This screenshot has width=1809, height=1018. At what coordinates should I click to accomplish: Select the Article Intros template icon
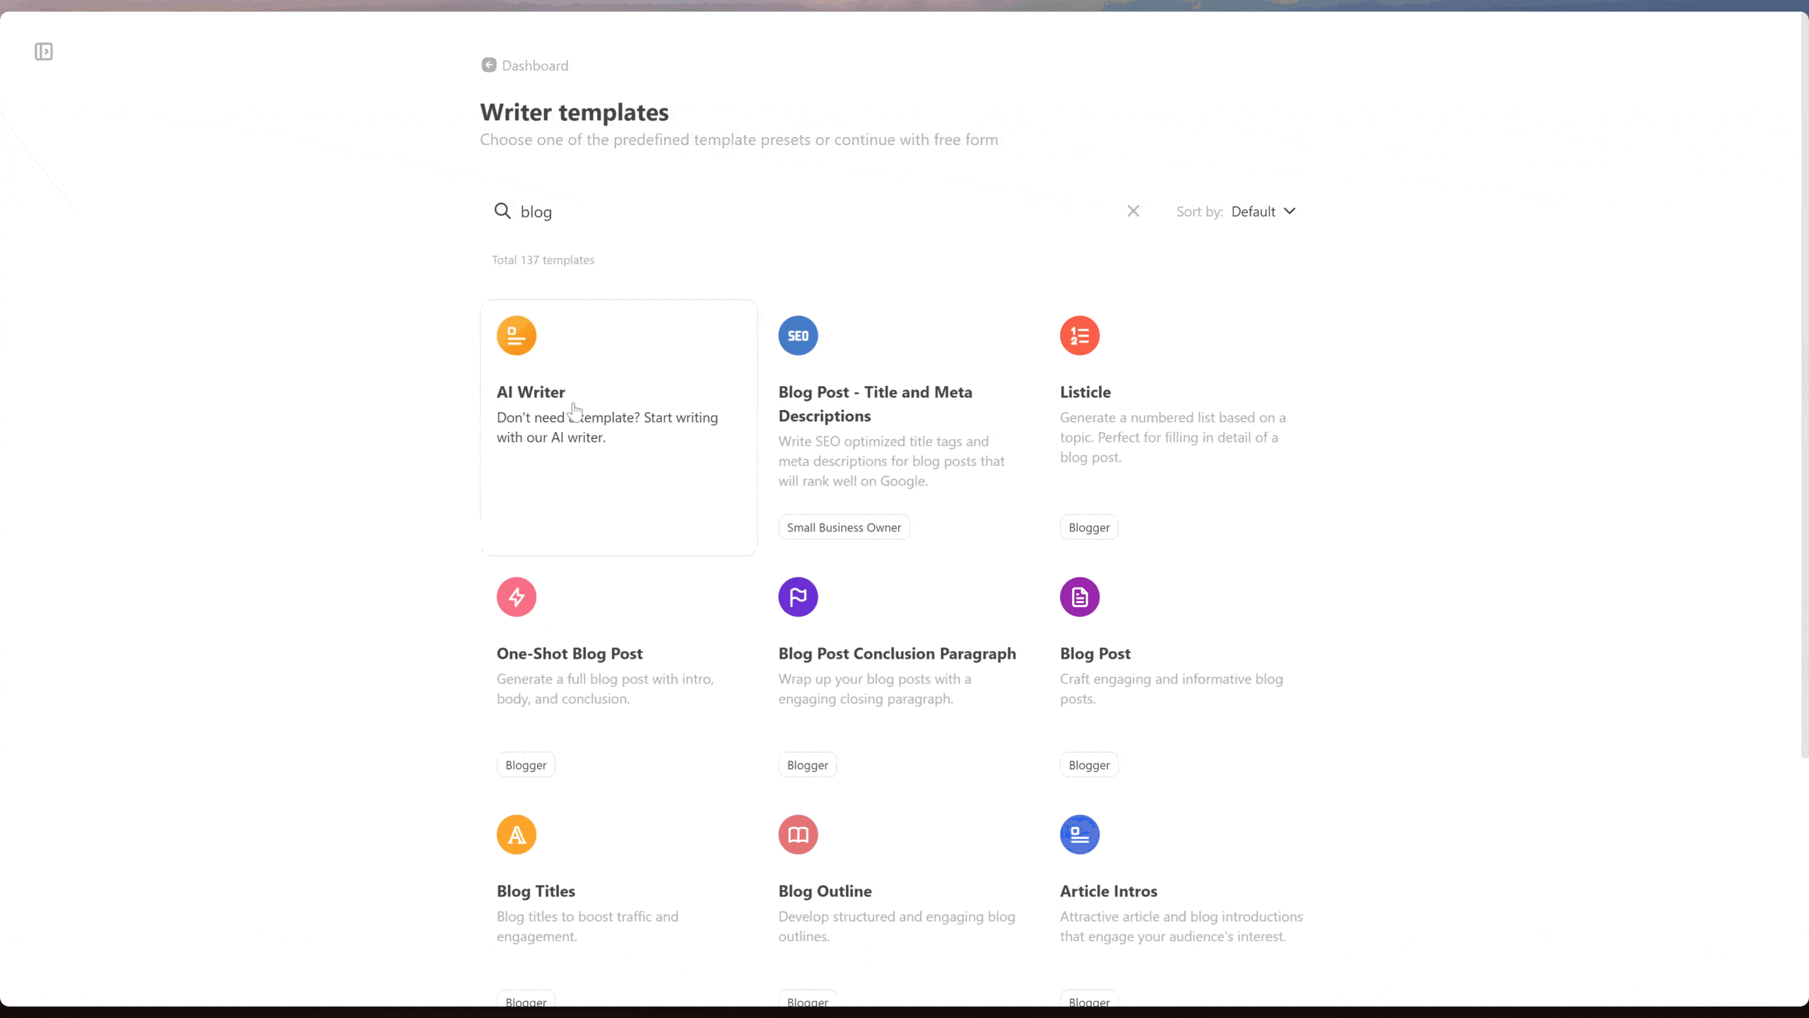point(1078,834)
